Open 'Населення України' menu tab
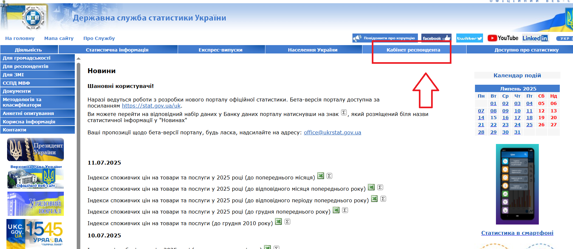573x249 pixels. point(313,50)
